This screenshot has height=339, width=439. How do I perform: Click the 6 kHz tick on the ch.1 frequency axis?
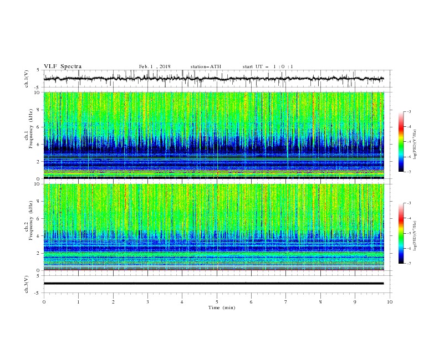coord(39,127)
